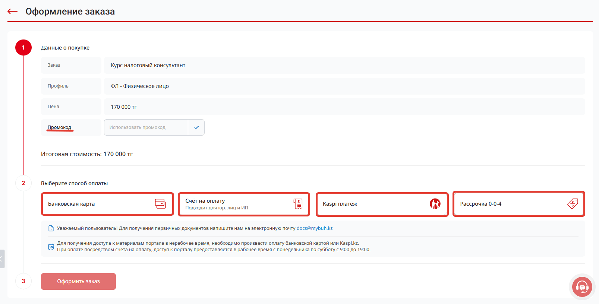
Task: Expand the collapsed left edge panel
Action: 2,259
